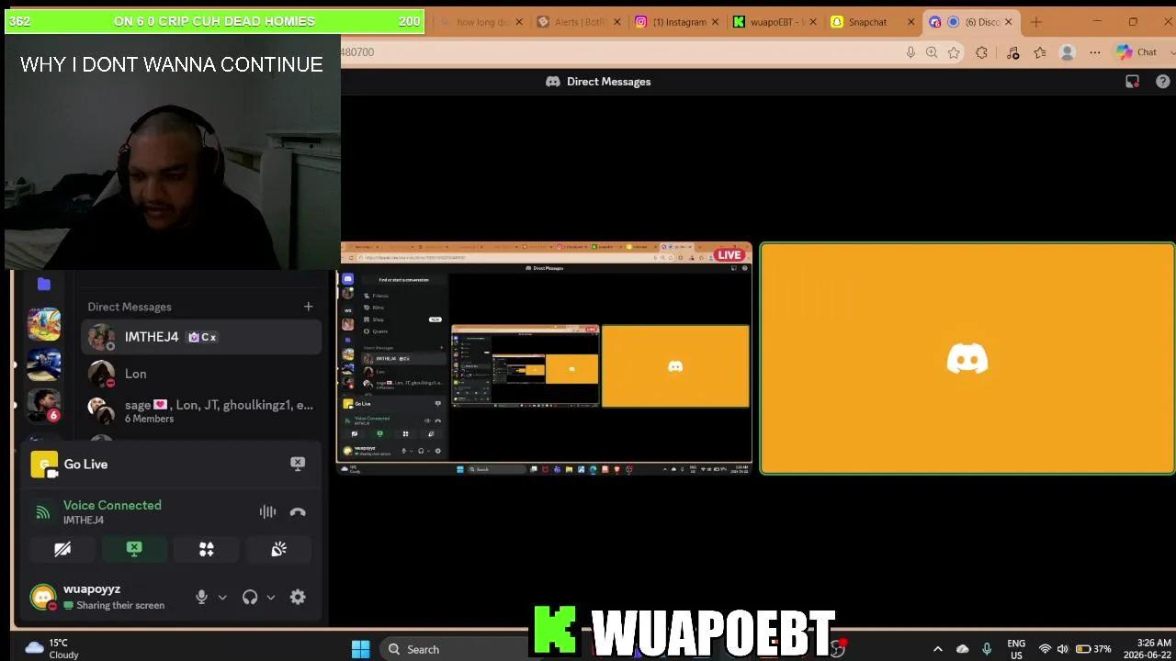
Task: Expand microphone input options arrow
Action: (222, 597)
